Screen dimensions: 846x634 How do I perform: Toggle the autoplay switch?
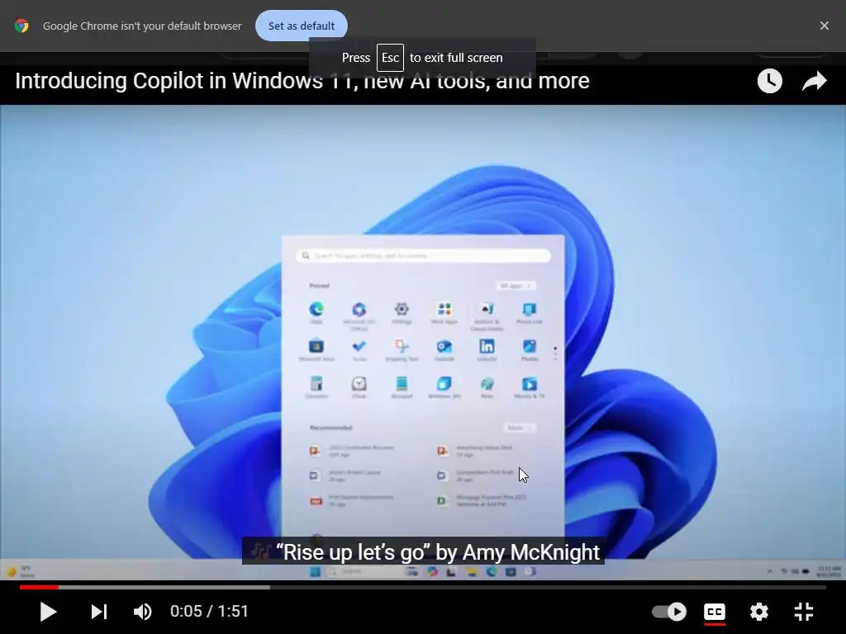point(669,612)
